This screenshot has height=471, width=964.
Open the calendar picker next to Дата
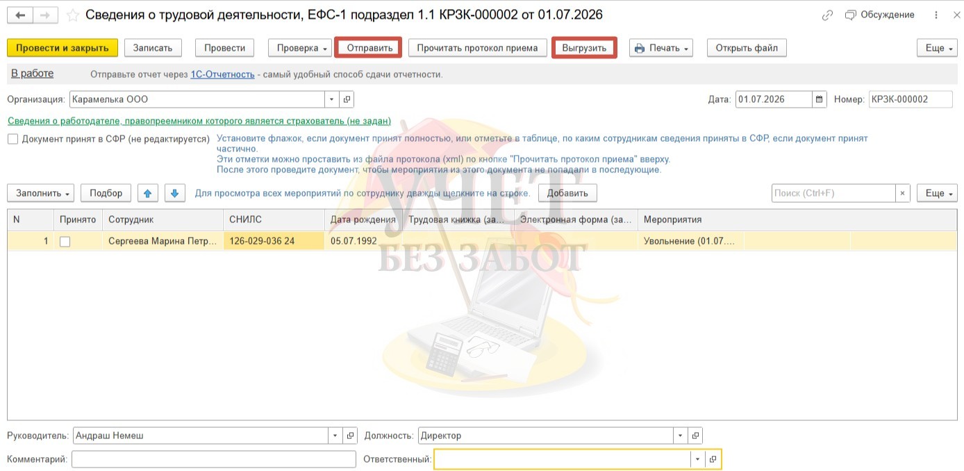point(820,99)
